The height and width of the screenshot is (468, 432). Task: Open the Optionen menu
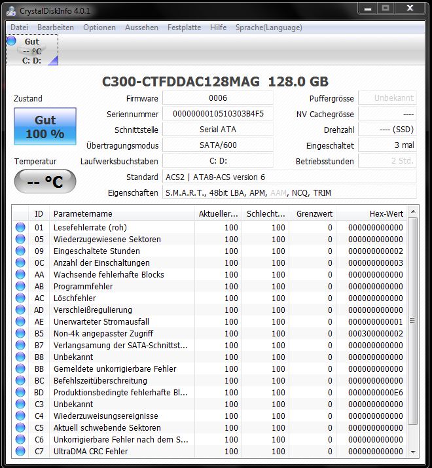[99, 27]
